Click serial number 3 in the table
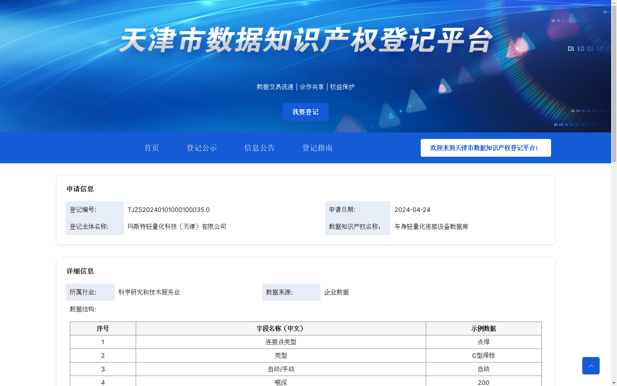 click(x=103, y=369)
